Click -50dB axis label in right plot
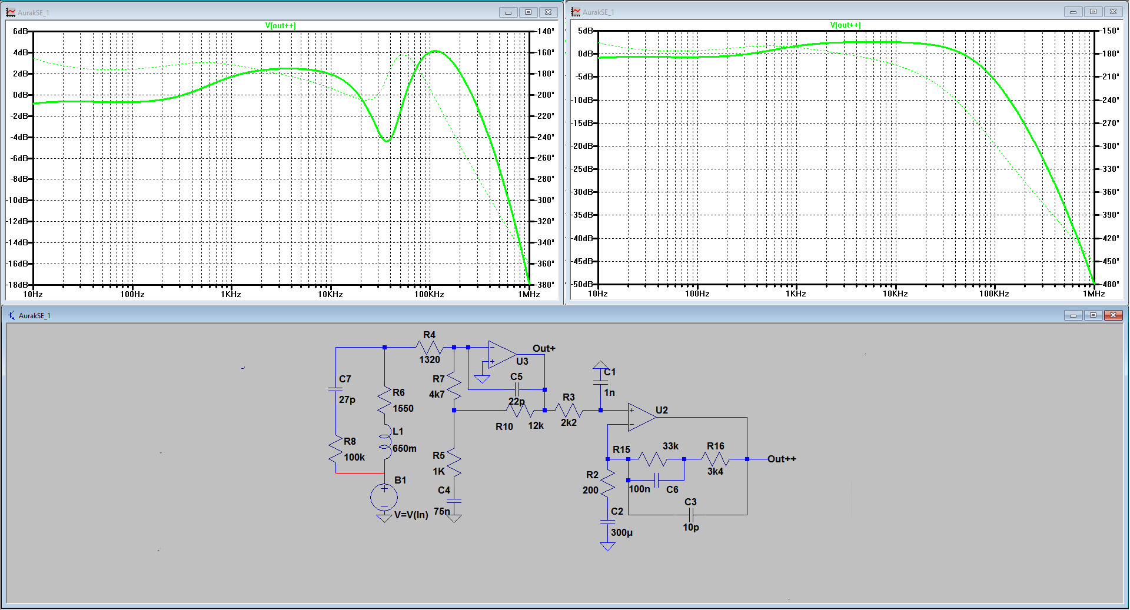 point(583,284)
